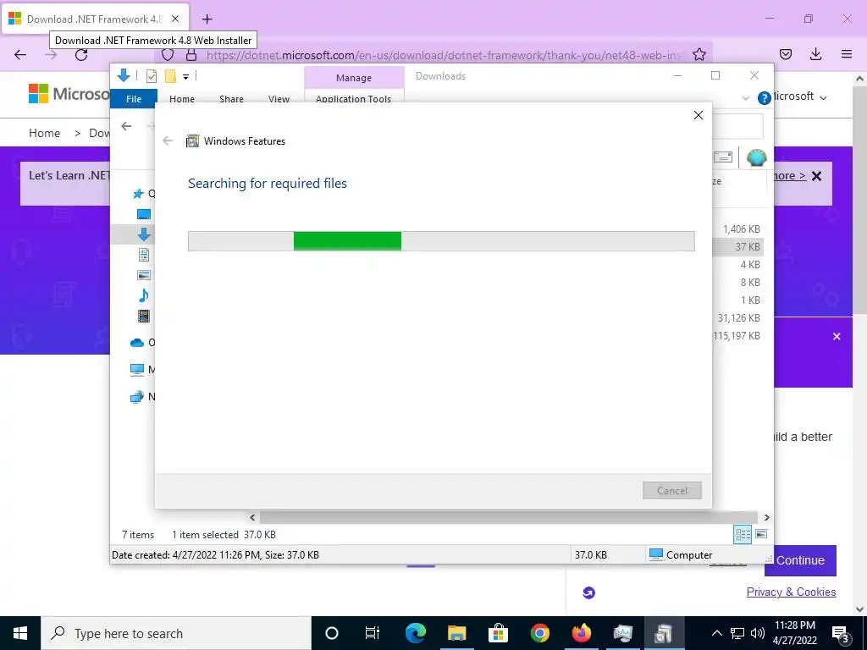Screen dimensions: 867x650
Task: Click Explorer quick access properties icon
Action: click(151, 76)
